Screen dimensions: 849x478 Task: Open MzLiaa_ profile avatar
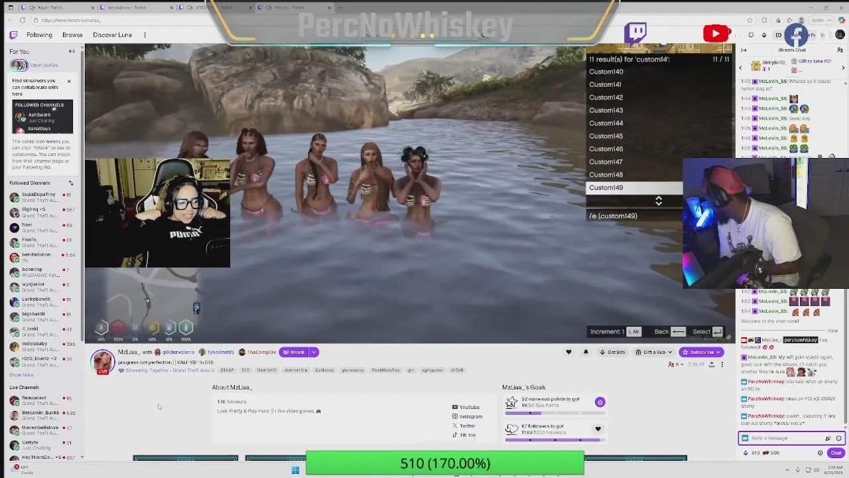[x=103, y=360]
